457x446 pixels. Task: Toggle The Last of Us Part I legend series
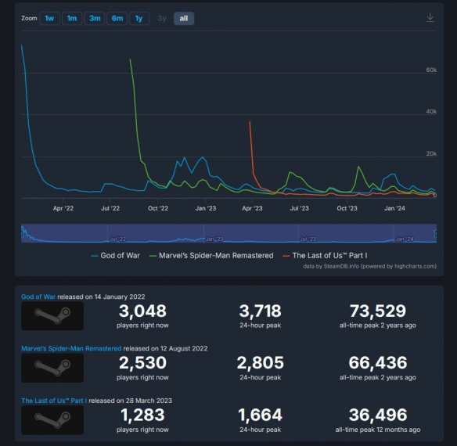(x=325, y=256)
